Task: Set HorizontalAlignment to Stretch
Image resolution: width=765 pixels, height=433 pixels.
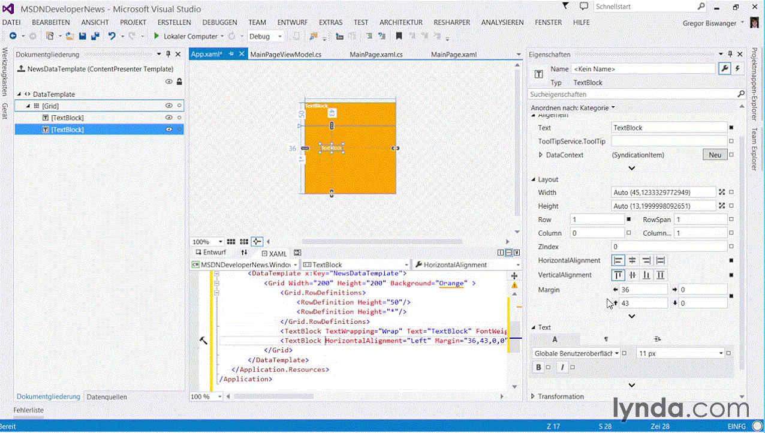Action: coord(660,260)
